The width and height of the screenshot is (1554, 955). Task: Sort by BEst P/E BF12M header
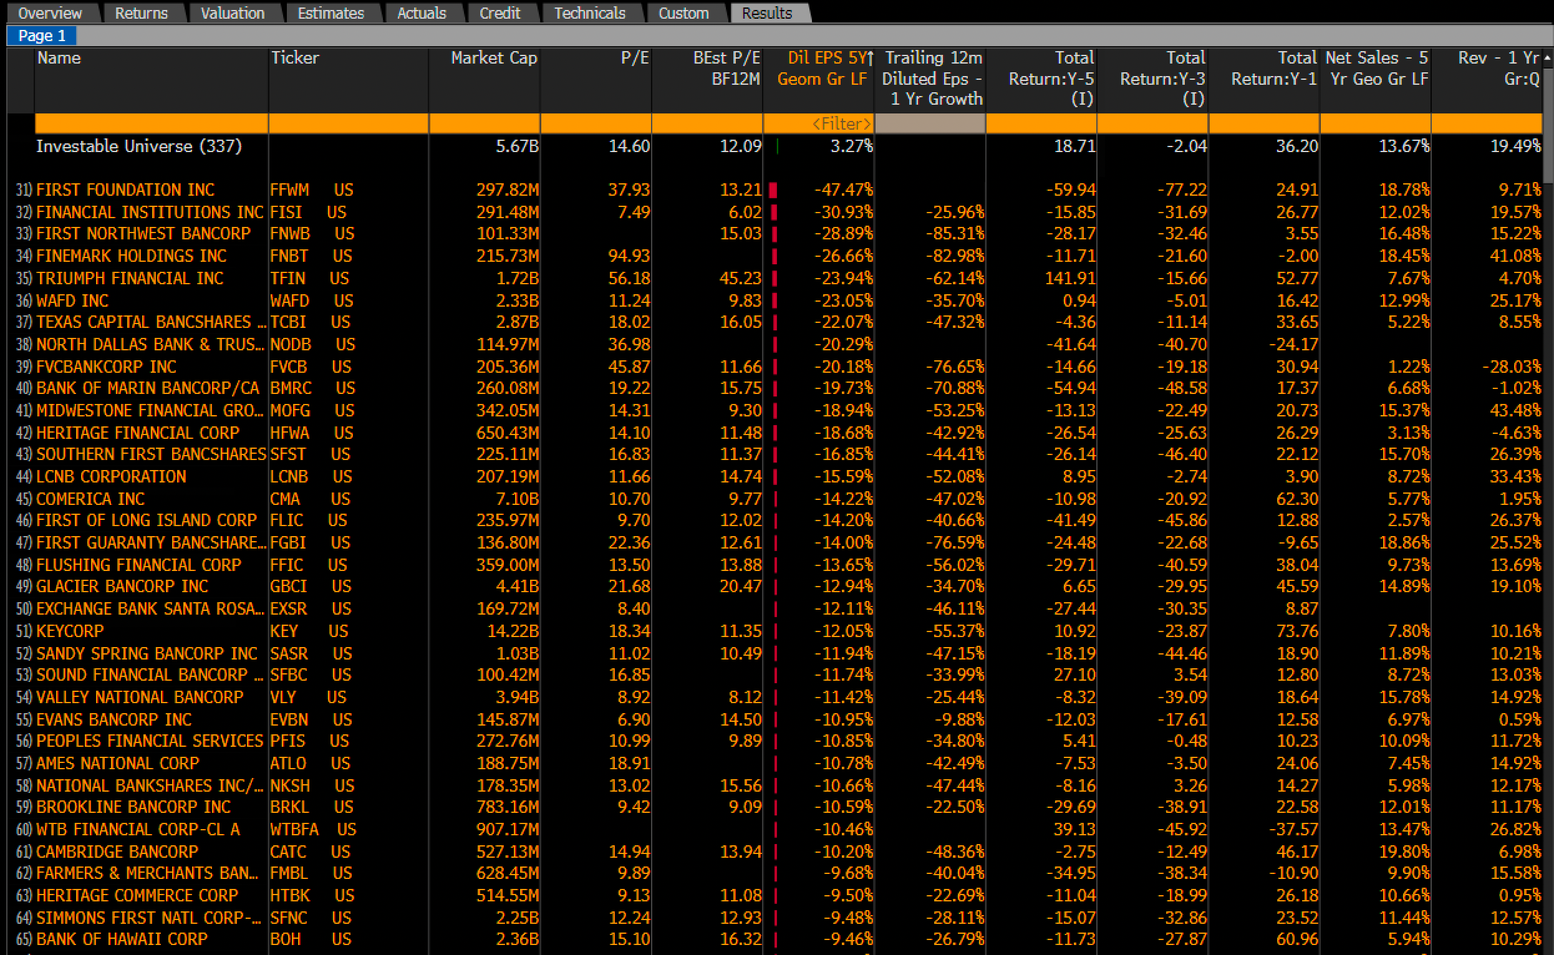tap(708, 80)
